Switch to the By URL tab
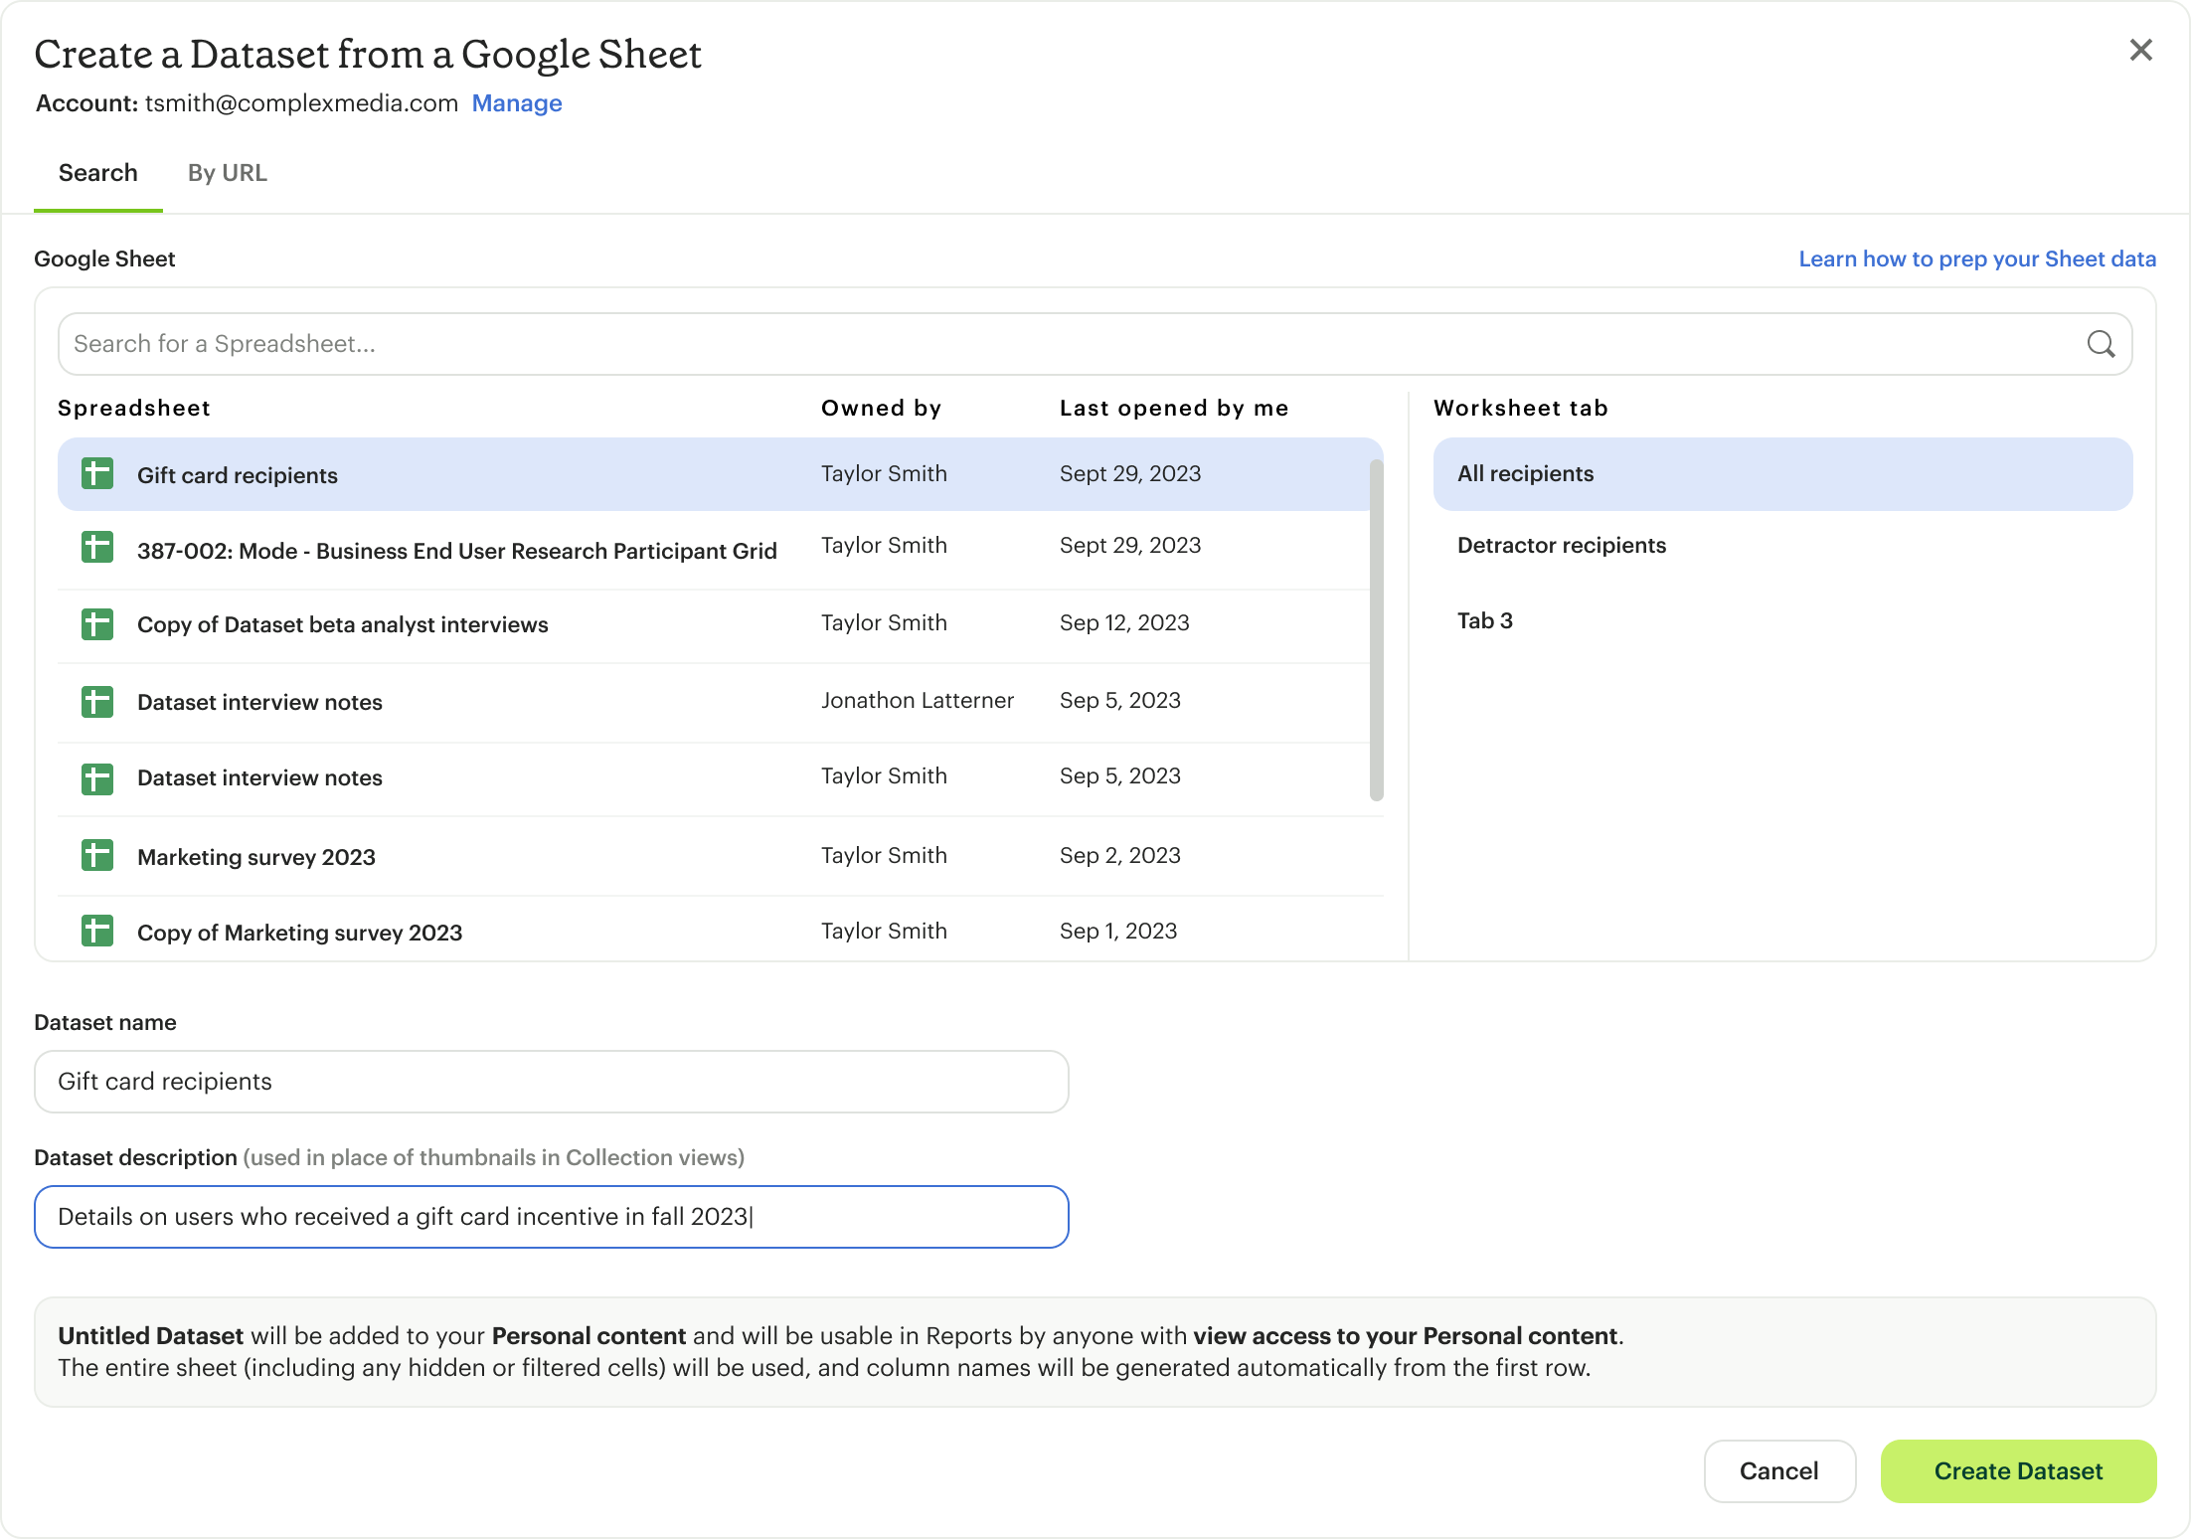2191x1539 pixels. (x=228, y=173)
